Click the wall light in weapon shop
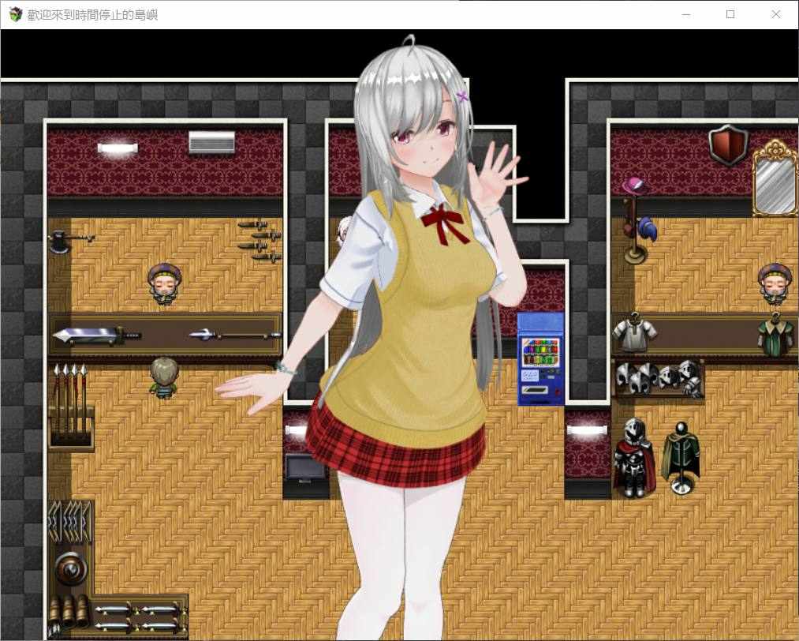 (118, 148)
